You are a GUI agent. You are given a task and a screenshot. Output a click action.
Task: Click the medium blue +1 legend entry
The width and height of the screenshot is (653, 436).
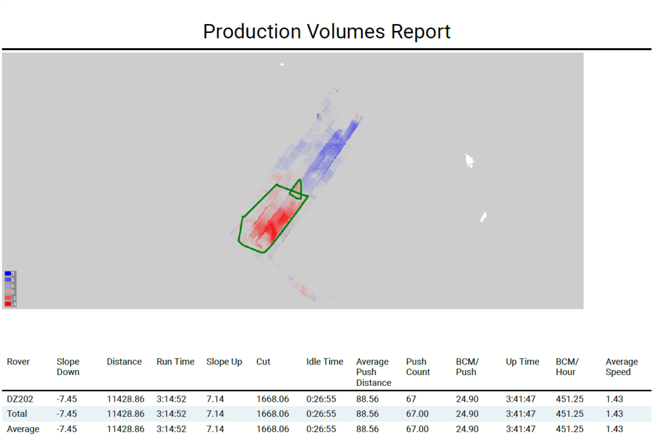pos(7,279)
